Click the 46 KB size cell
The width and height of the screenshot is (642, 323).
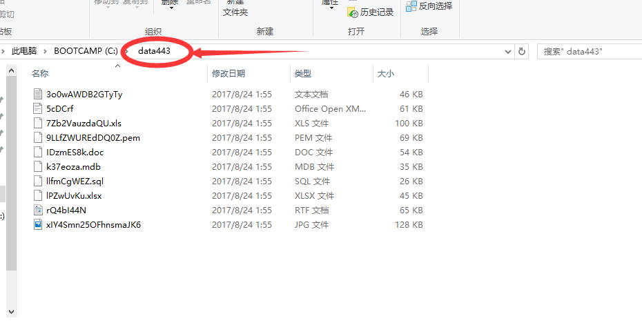pos(411,94)
